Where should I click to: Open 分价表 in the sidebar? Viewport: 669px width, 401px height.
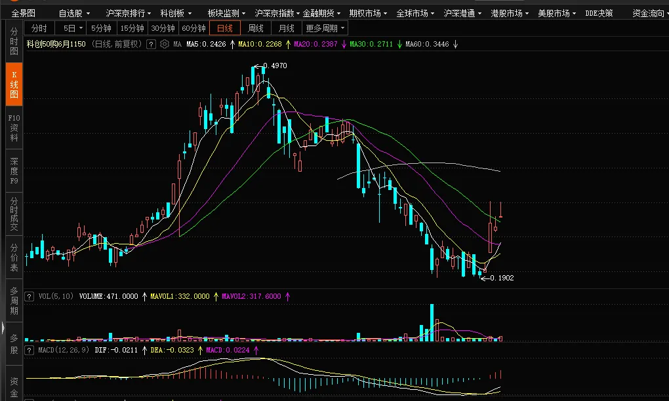coord(14,258)
